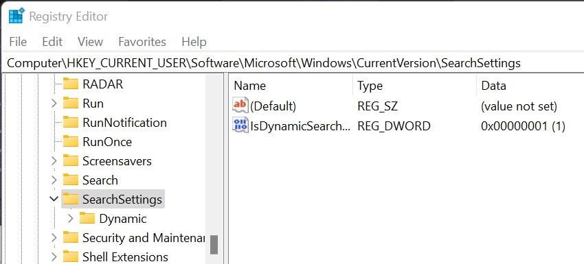Image resolution: width=584 pixels, height=264 pixels.
Task: Select the Dynamic key label
Action: [x=123, y=218]
